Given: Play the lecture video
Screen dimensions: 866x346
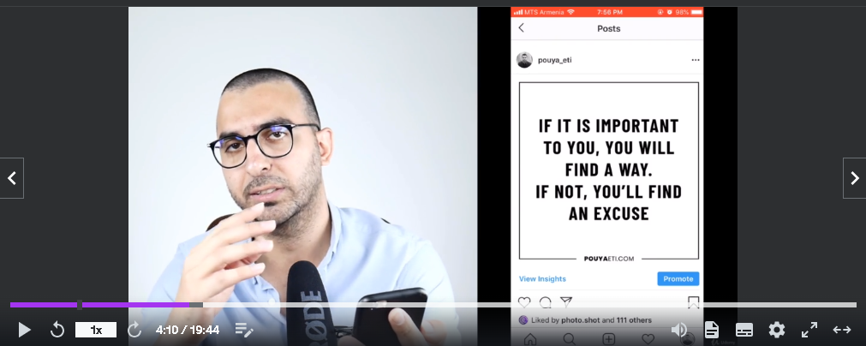Looking at the screenshot, I should pos(24,330).
